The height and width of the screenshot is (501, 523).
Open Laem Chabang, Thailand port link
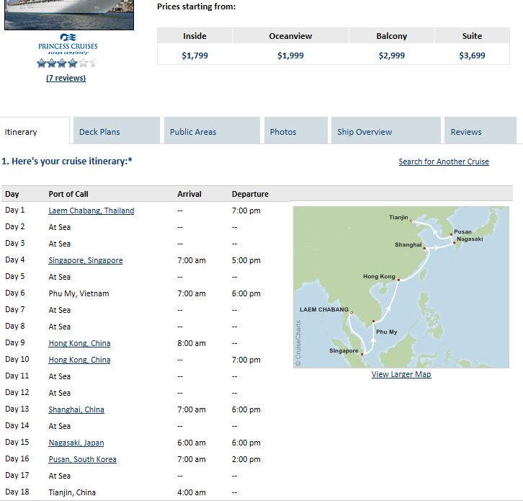click(x=91, y=210)
